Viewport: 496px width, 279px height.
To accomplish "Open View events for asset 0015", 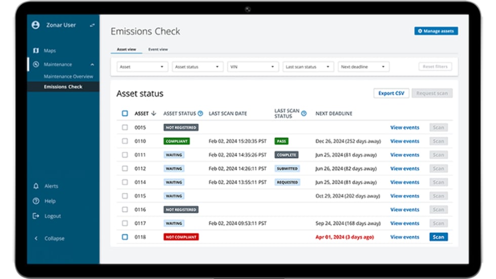I will point(404,127).
